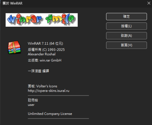Click the 一抹淺藍 編譯 translator credit

[x=38, y=71]
